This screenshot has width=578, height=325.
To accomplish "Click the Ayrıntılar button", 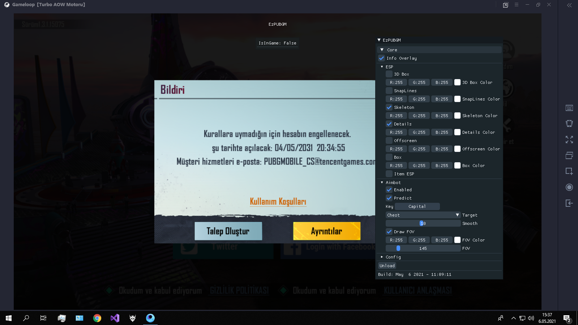I will (327, 231).
